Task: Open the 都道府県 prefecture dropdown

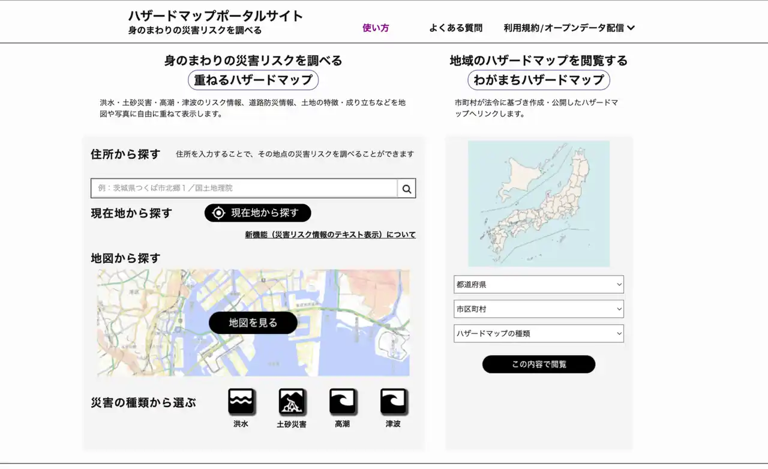Action: pos(538,284)
